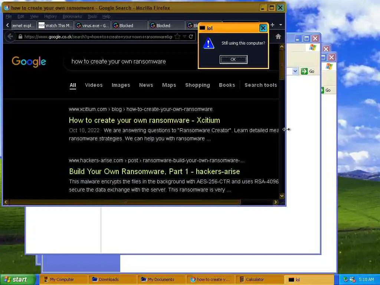This screenshot has width=380, height=285.
Task: Switch to the virus.exe Google tab
Action: [92, 26]
